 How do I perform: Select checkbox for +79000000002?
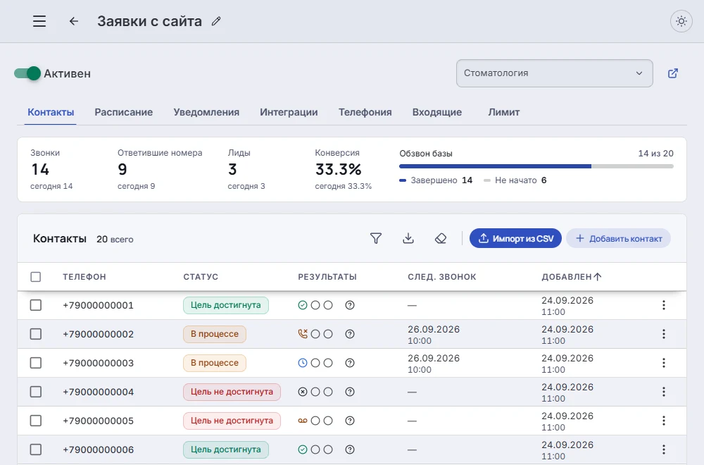35,334
